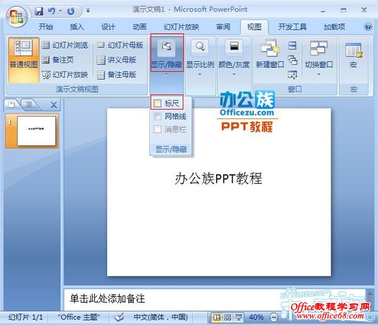
Task: Switch to the 插入 tab
Action: click(77, 26)
